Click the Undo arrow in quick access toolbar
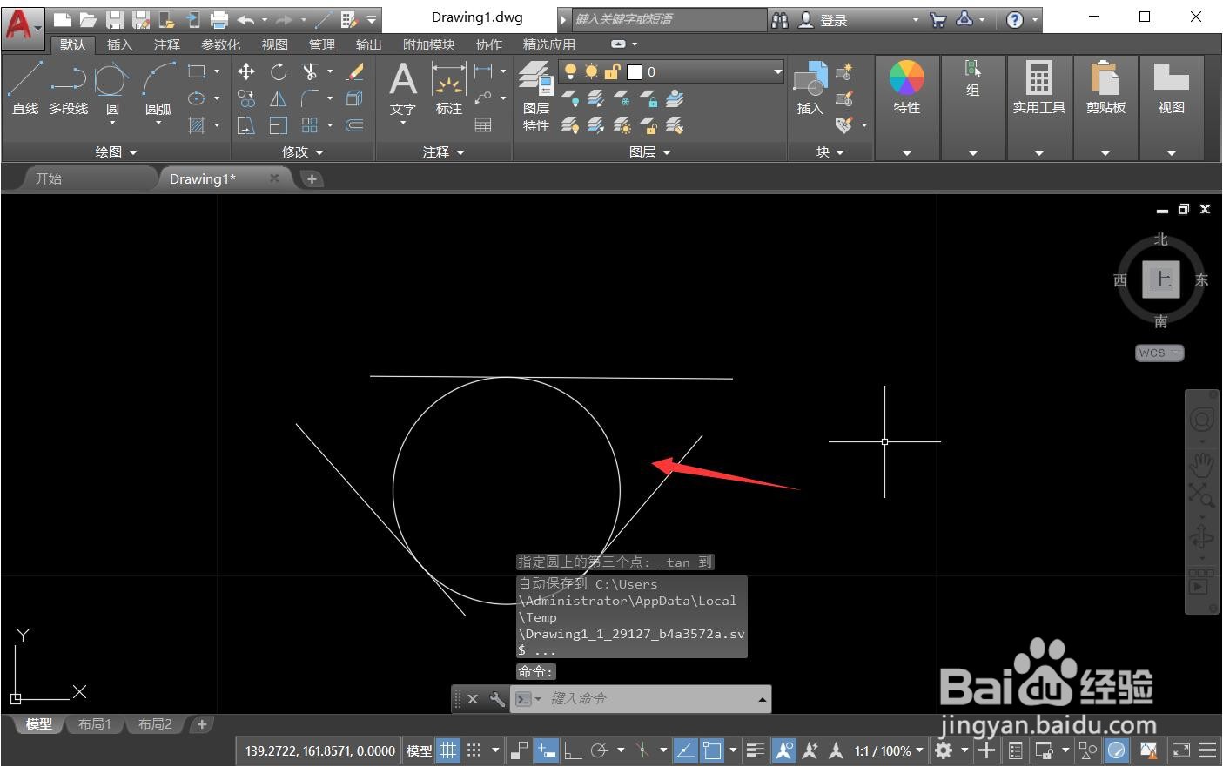1223x767 pixels. (x=246, y=19)
